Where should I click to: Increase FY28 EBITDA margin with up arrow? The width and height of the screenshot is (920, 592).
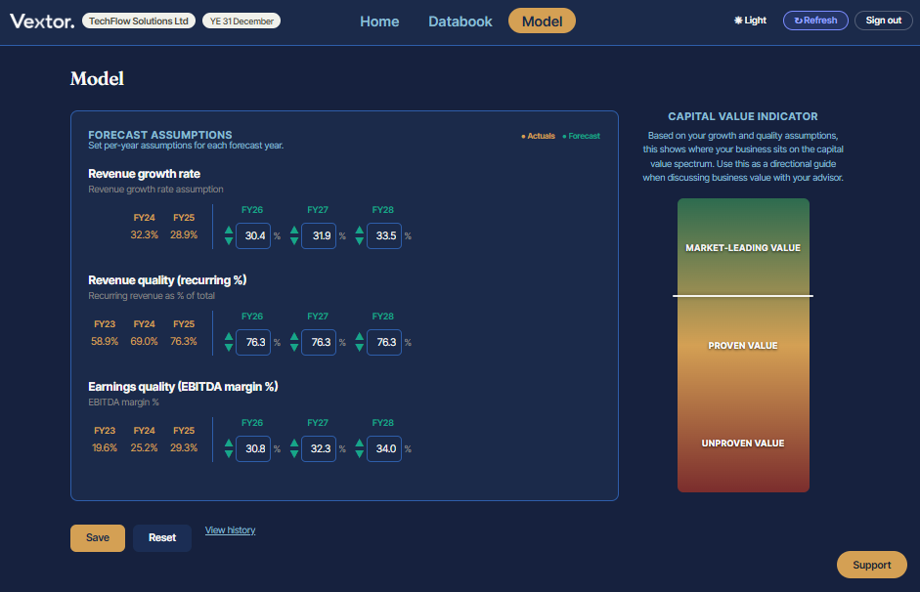(360, 444)
